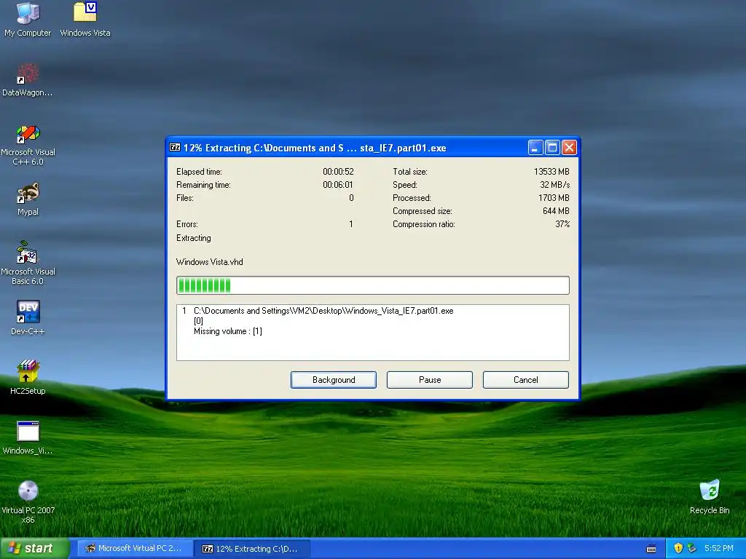This screenshot has height=559, width=746.
Task: Click the Processed value 1703 MB
Action: coord(554,198)
